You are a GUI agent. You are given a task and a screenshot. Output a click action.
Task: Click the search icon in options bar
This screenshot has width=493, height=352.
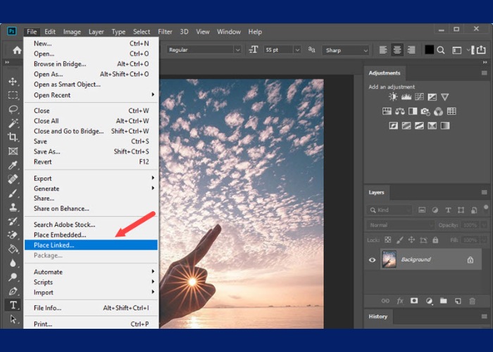(x=441, y=50)
